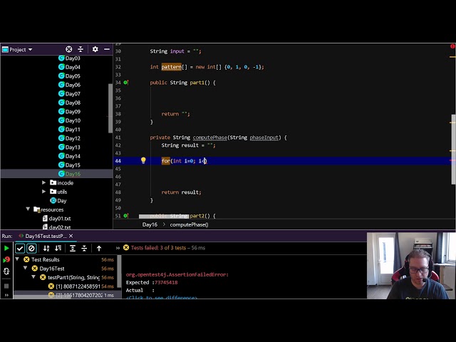Sort test results alphabetically
Image resolution: width=456 pixels, height=342 pixels.
pyautogui.click(x=46, y=248)
